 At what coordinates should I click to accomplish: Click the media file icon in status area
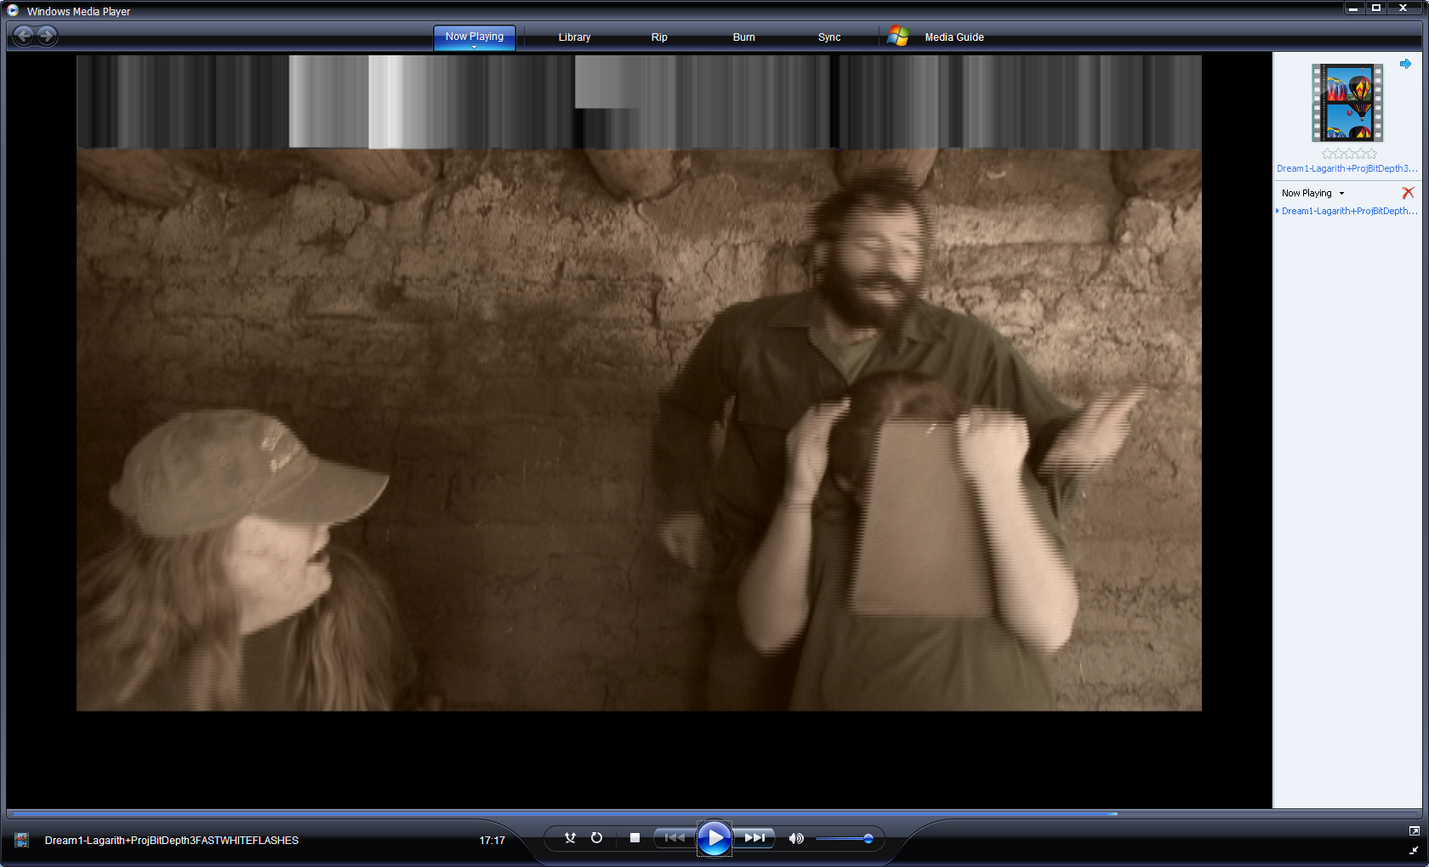22,840
